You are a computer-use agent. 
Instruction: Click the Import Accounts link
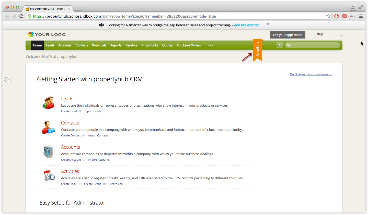[x=99, y=160]
